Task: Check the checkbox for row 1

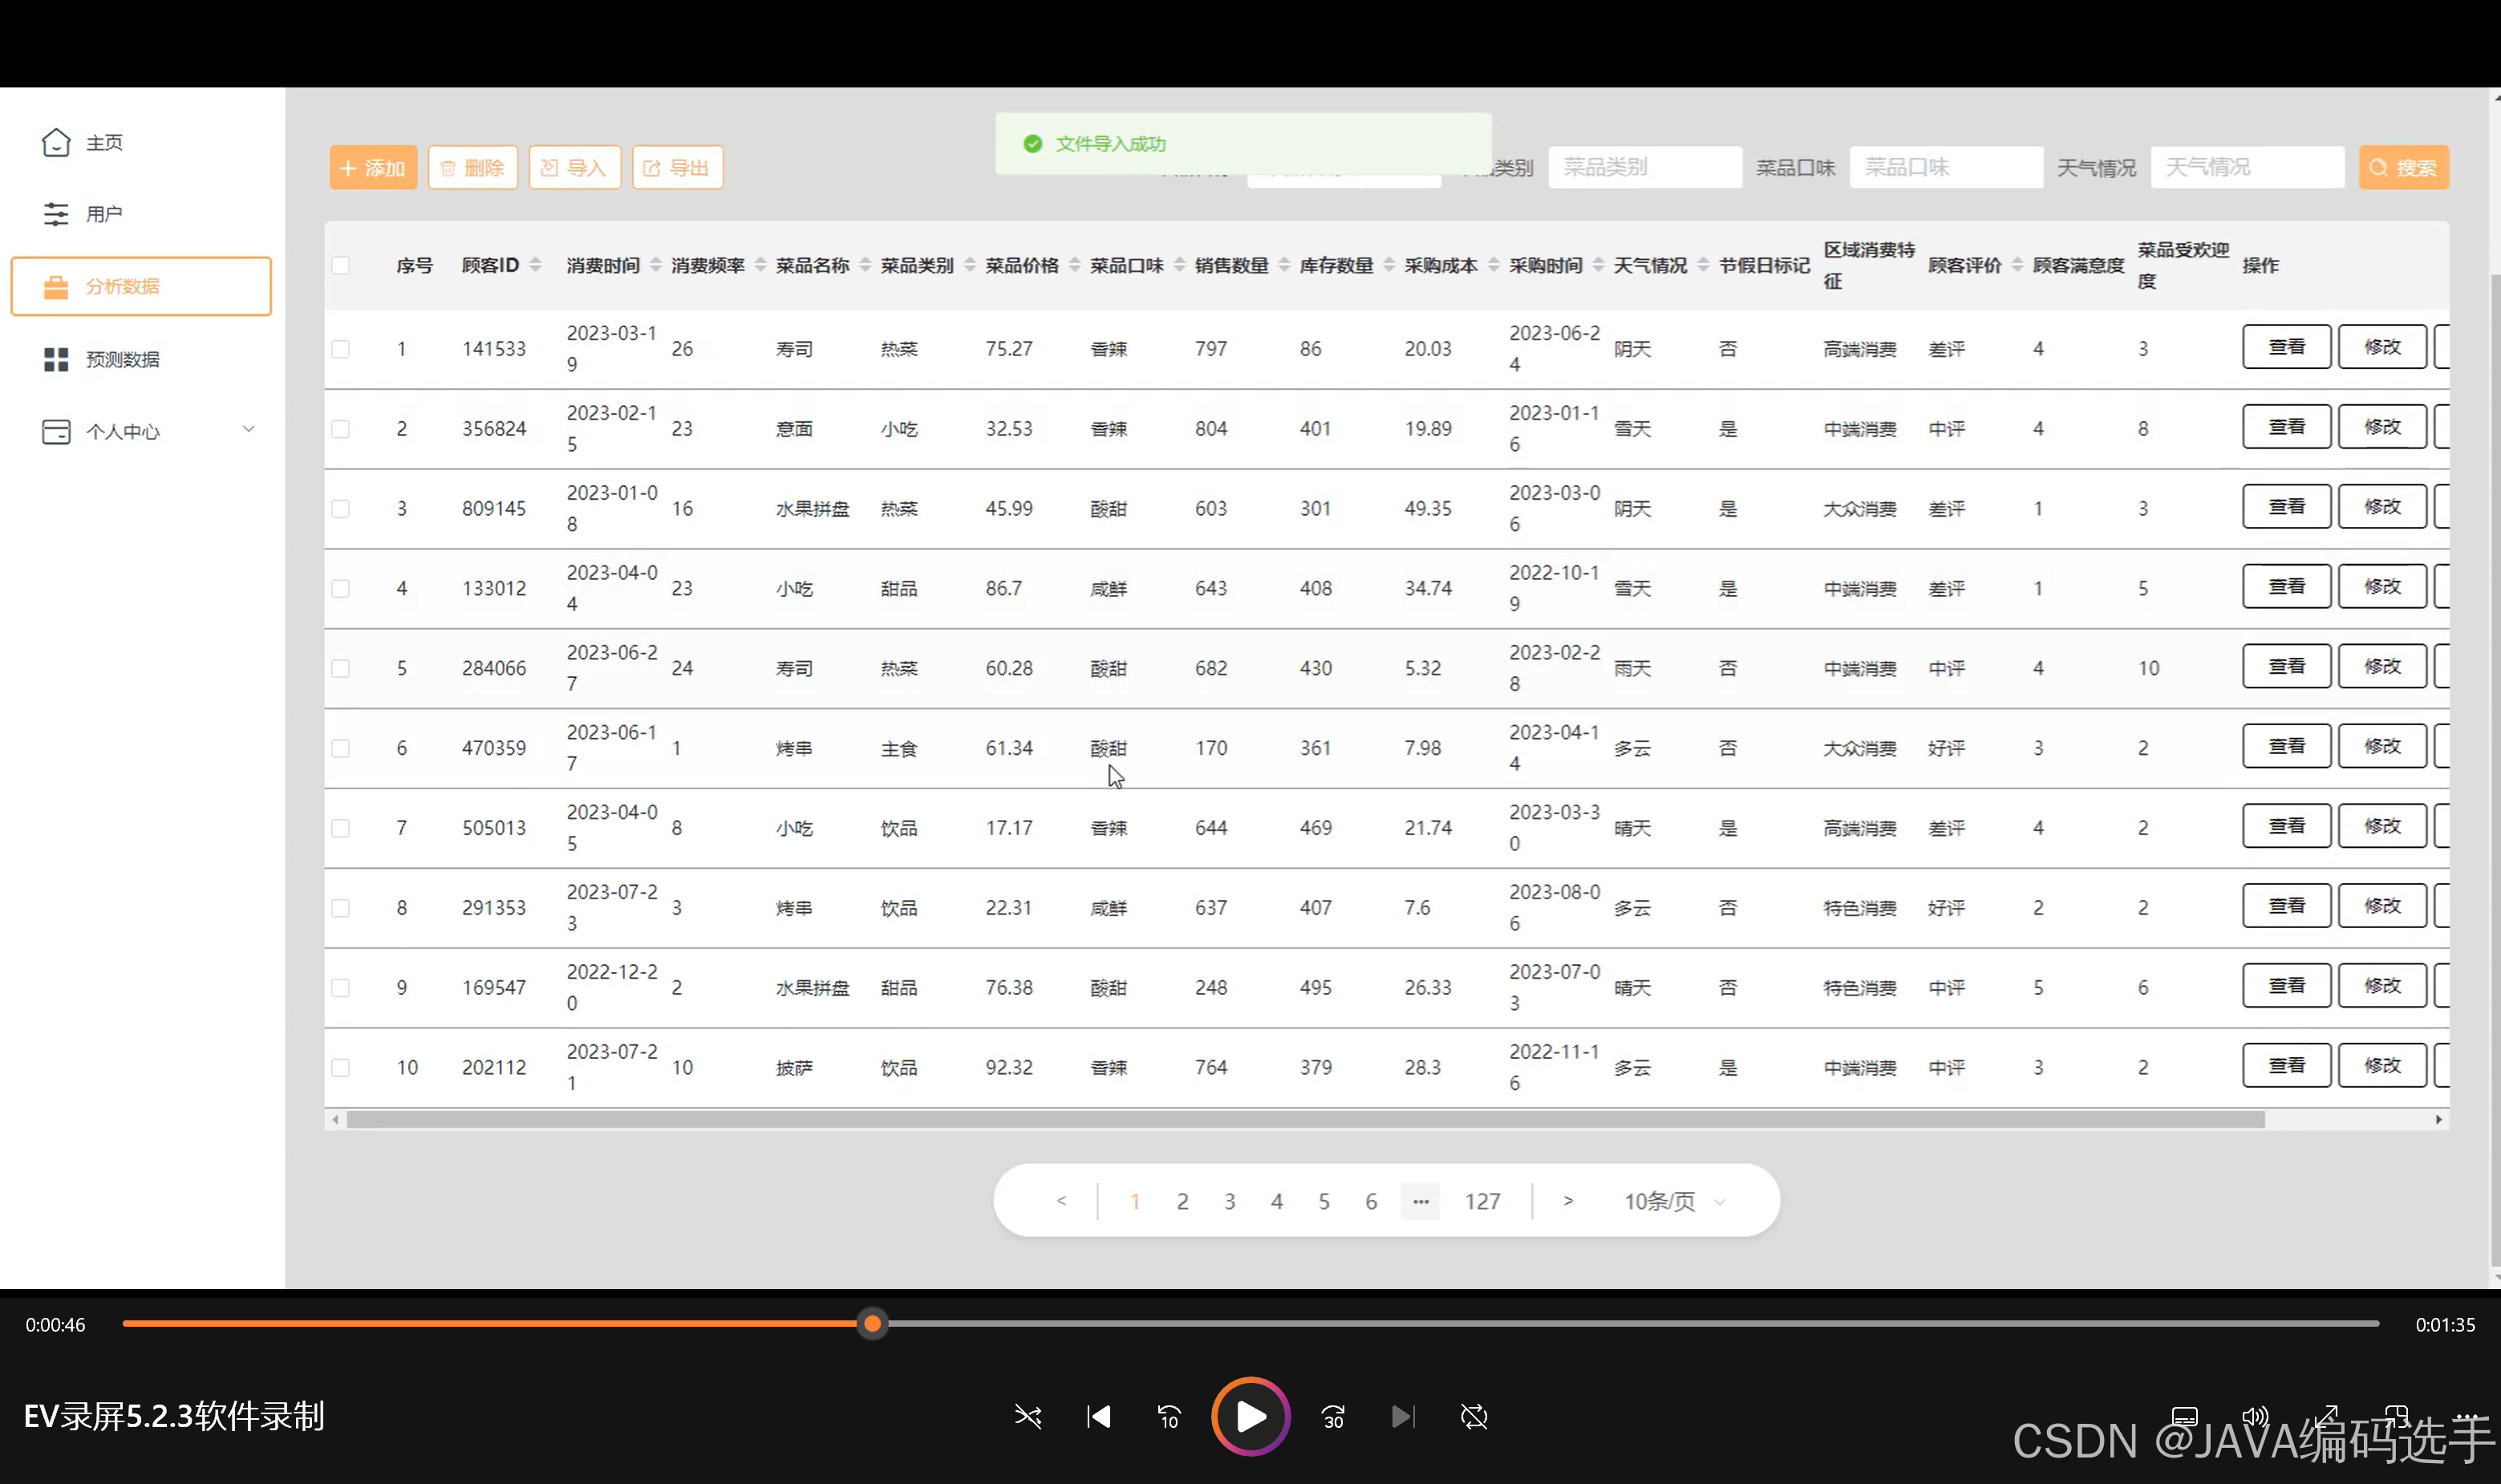Action: 341,349
